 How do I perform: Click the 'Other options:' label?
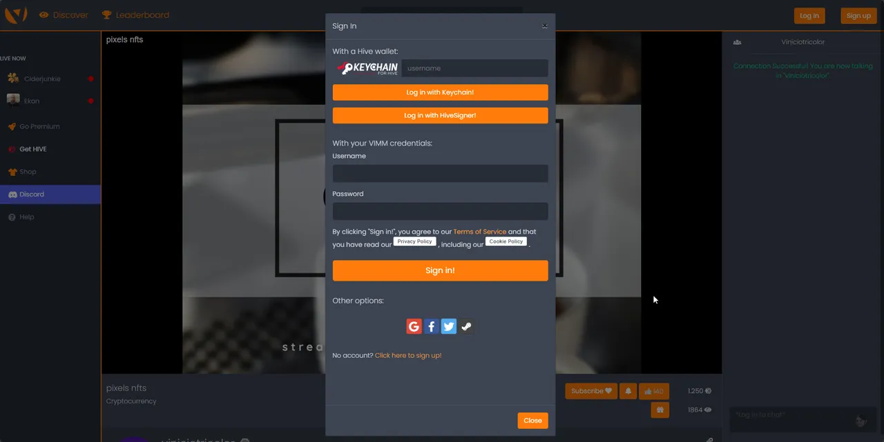358,301
